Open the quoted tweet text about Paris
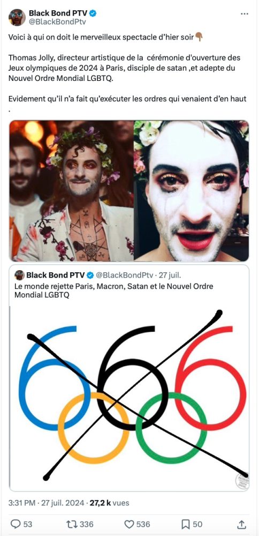Screen dimensions: 259x536 pos(113,291)
